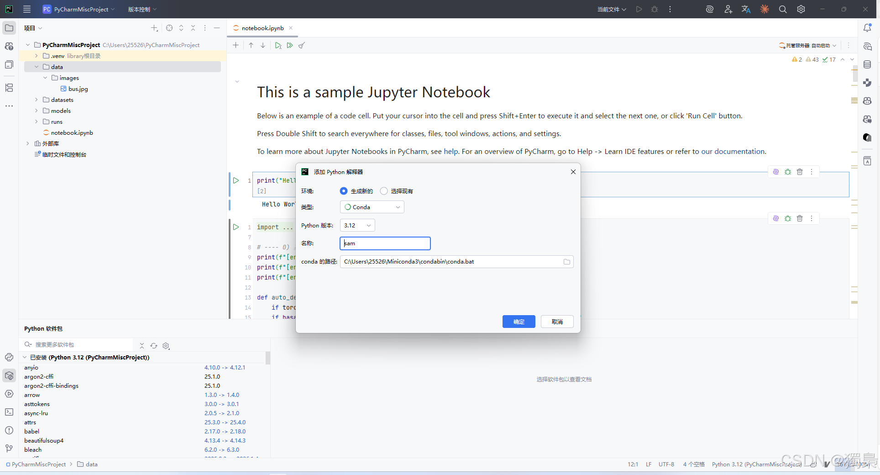Screen dimensions: 880x475
Task: Close the 添加 Python 解释器 dialog
Action: tap(573, 172)
